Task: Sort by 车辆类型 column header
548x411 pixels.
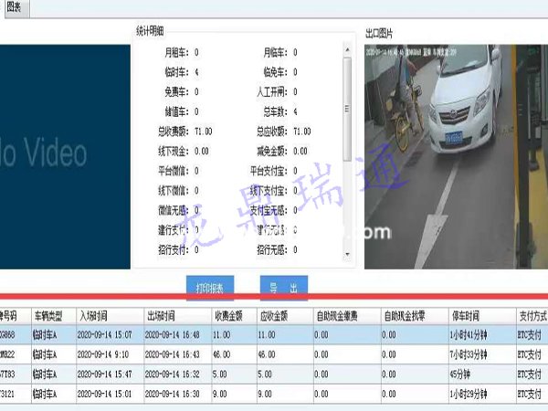Action: [51, 316]
